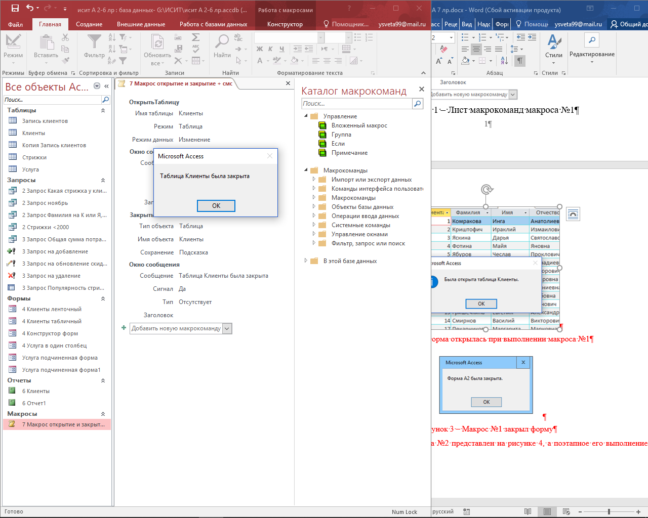The height and width of the screenshot is (518, 648).
Task: Select the Примечание item in catalog
Action: (x=349, y=153)
